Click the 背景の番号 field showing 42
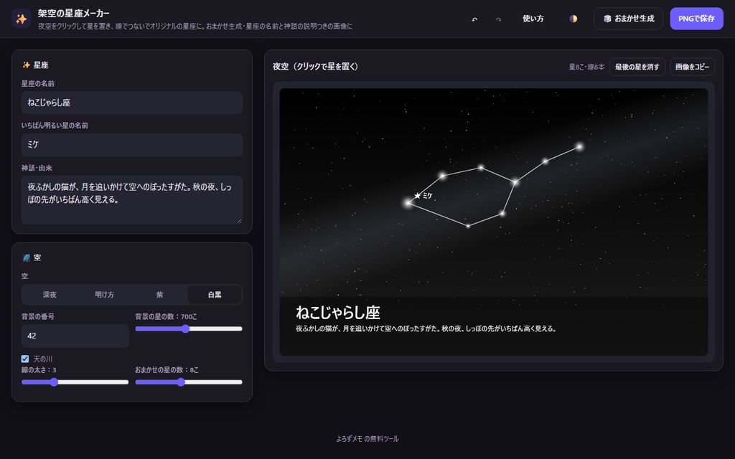The image size is (735, 459). 75,336
